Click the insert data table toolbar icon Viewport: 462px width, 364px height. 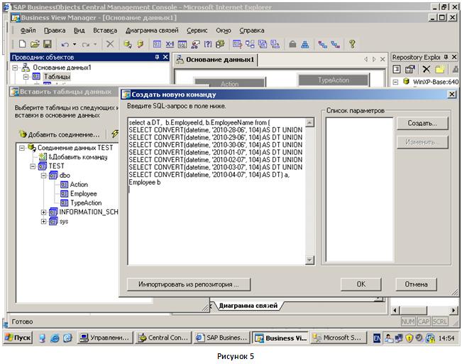157,44
